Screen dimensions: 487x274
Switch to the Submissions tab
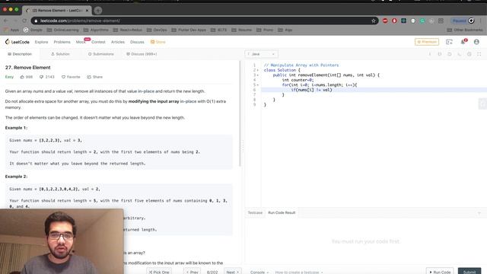click(101, 54)
